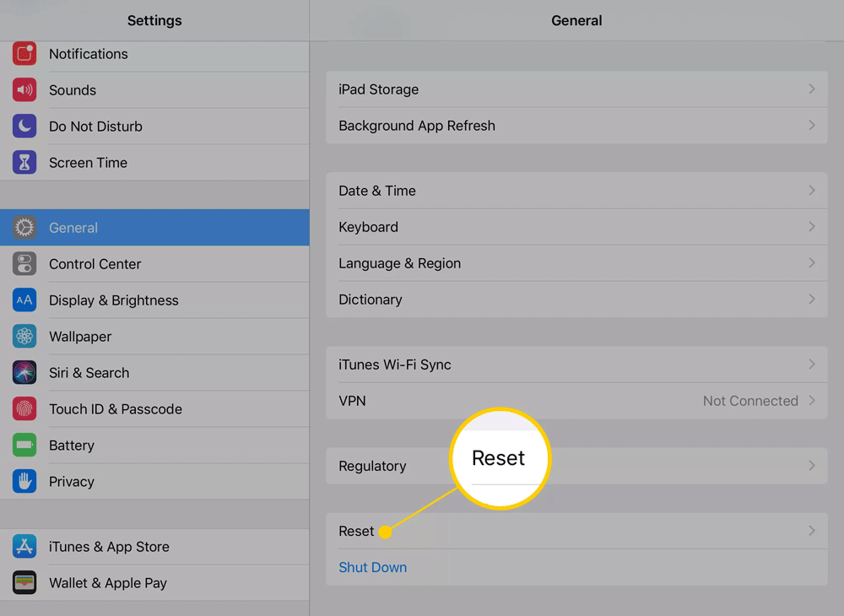Open iPad Storage via its chevron

812,89
